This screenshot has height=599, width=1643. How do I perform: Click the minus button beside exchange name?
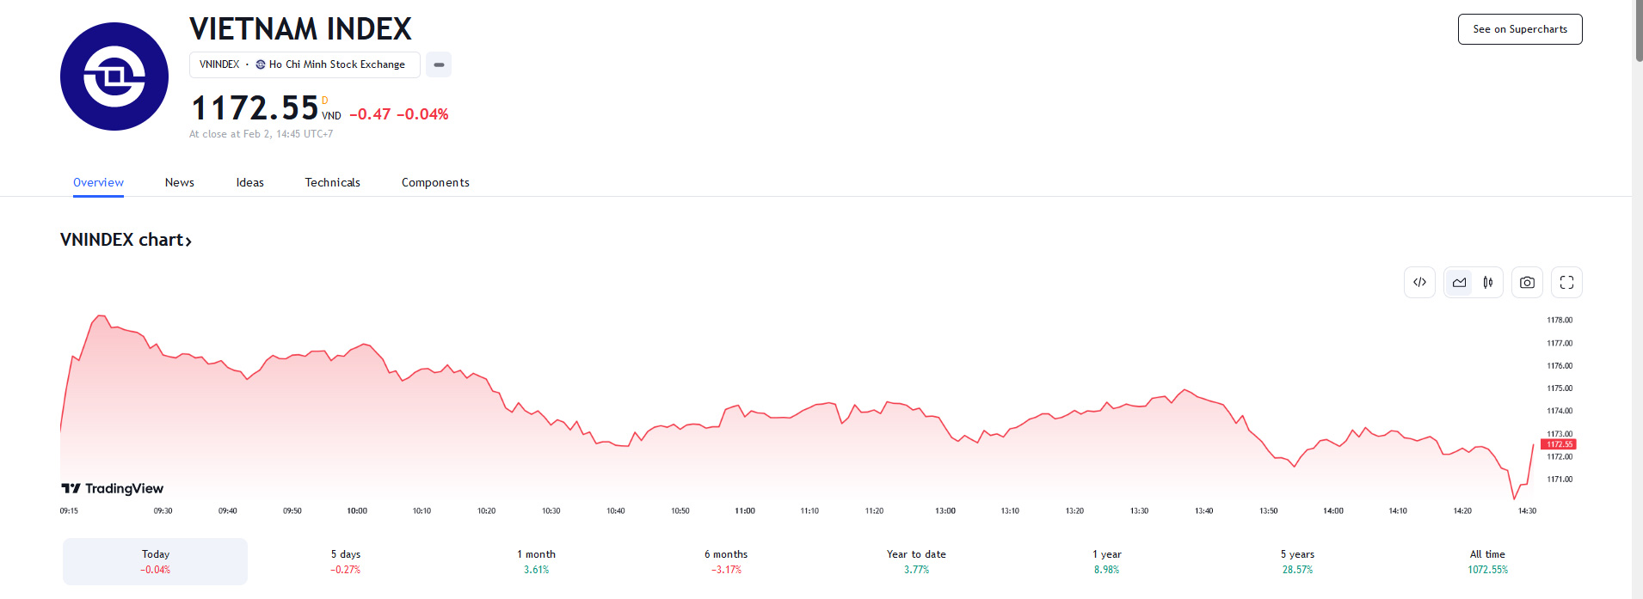pos(439,64)
